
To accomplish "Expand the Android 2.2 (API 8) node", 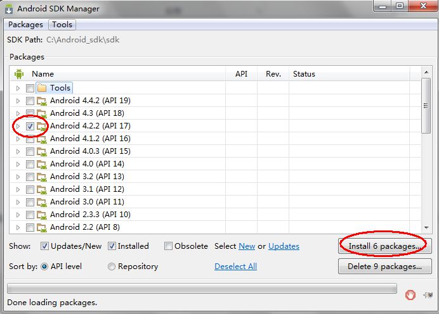I will 18,227.
